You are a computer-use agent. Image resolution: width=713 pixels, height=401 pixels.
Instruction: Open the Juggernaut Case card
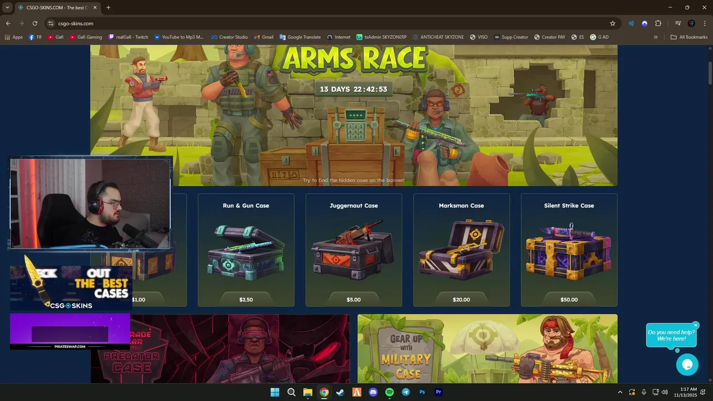[354, 250]
